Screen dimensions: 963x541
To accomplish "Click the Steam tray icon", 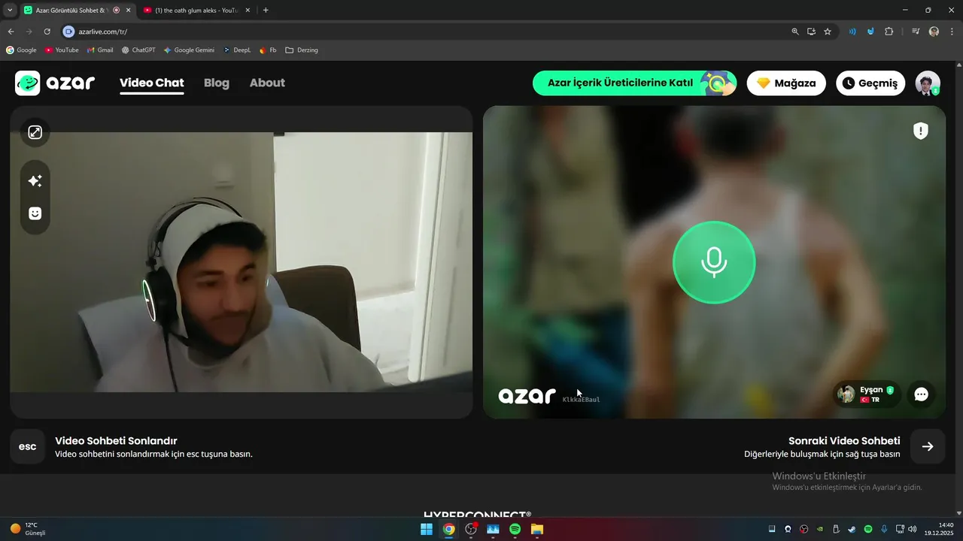I will coord(852,529).
